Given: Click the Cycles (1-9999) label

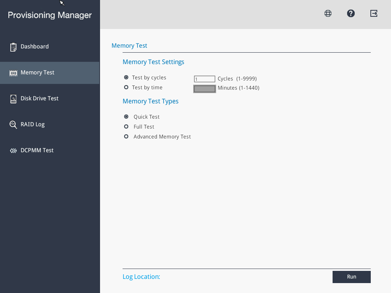Looking at the screenshot, I should (x=237, y=79).
